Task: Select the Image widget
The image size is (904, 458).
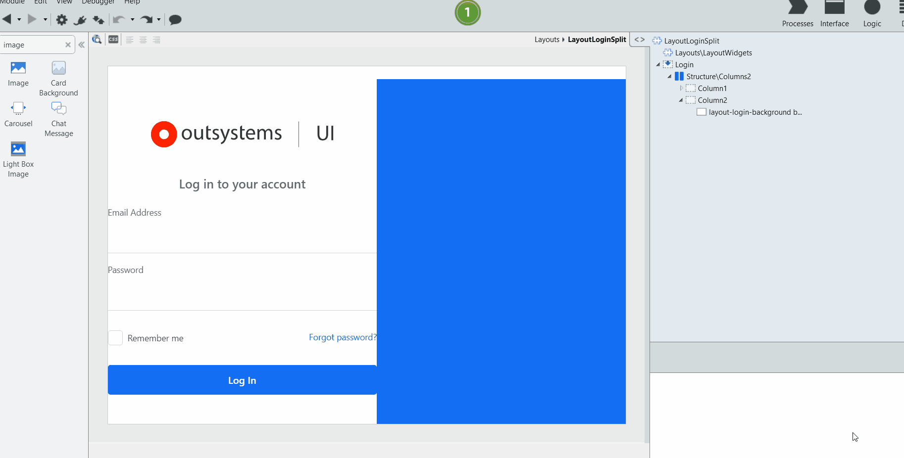Action: (18, 74)
